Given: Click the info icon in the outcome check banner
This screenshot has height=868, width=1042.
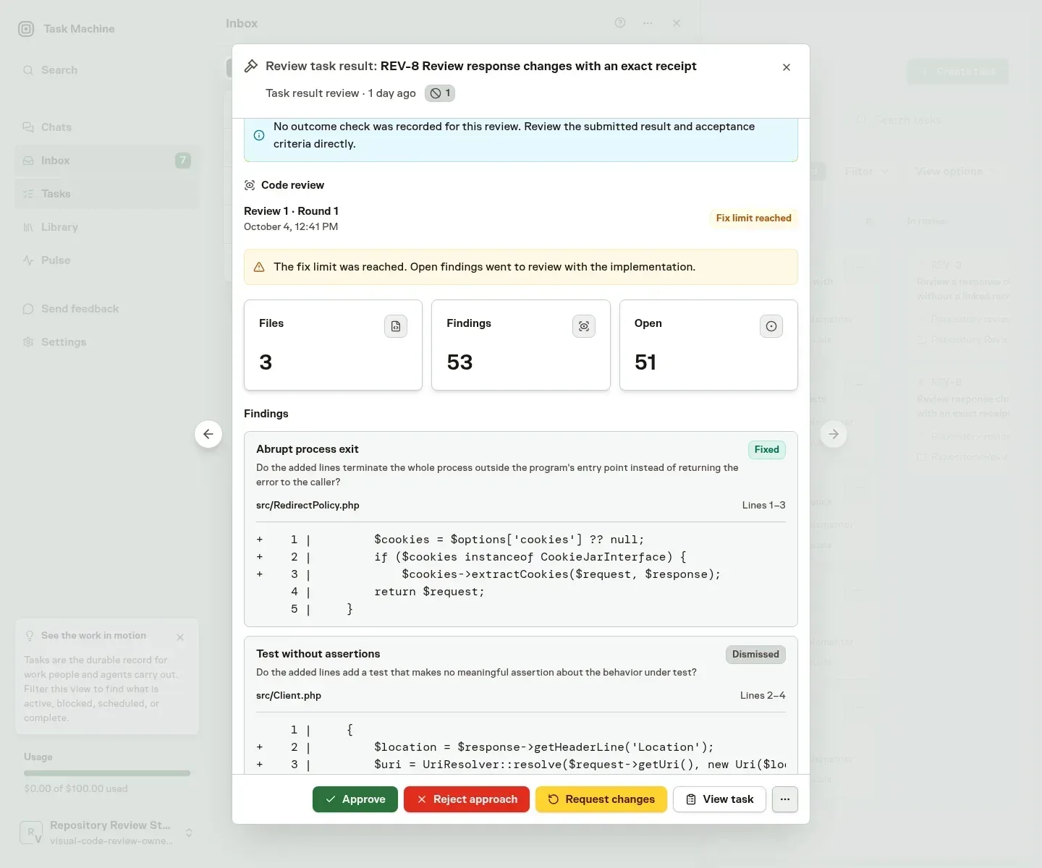Looking at the screenshot, I should click(x=259, y=135).
